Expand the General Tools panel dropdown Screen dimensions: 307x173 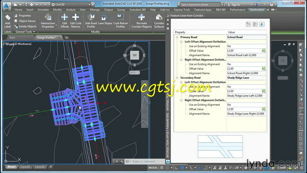tap(25, 32)
